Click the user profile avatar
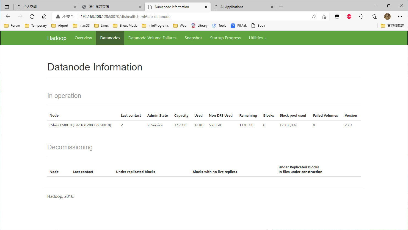This screenshot has width=408, height=230. pyautogui.click(x=387, y=17)
